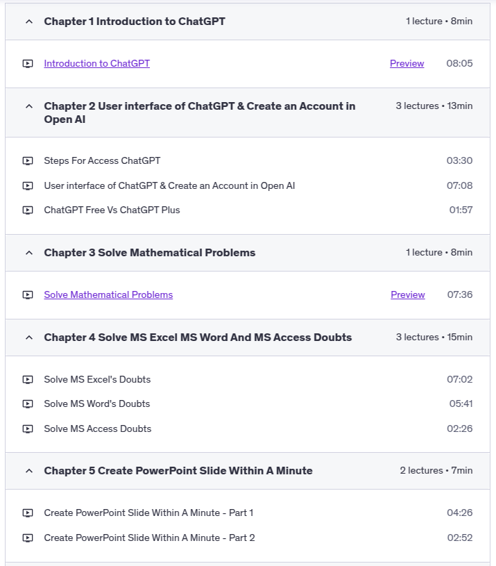This screenshot has height=566, width=496.
Task: Click the Chapter 4 section header title
Action: [198, 338]
